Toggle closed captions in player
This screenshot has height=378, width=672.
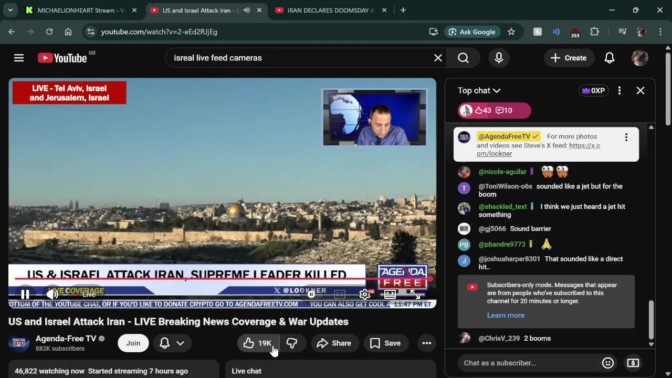click(340, 295)
